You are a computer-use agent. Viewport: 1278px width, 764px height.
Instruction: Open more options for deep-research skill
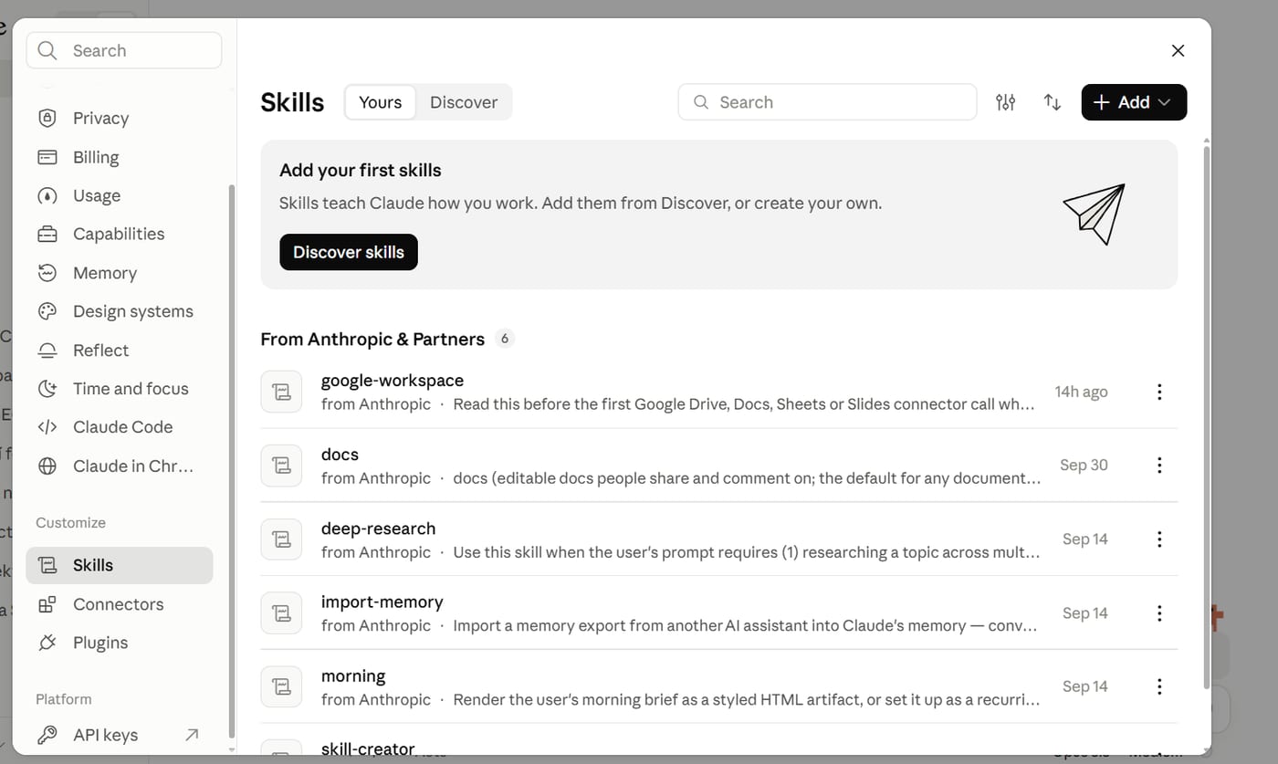point(1159,539)
